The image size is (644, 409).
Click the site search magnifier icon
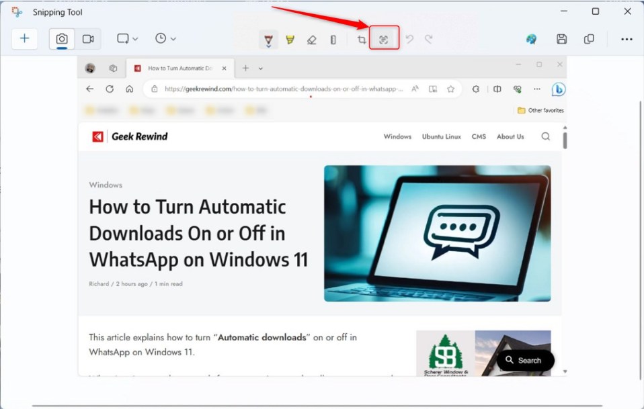[x=546, y=136]
